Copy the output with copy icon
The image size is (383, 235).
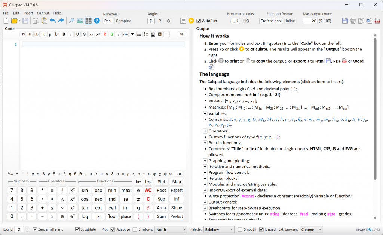(x=361, y=21)
